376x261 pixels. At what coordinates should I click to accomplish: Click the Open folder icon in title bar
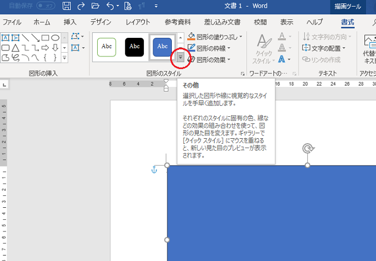pos(96,7)
